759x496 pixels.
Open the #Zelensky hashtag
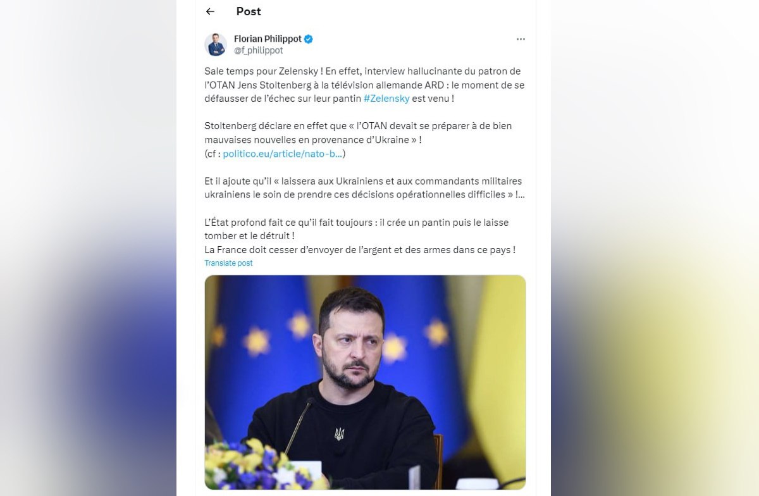(x=386, y=99)
